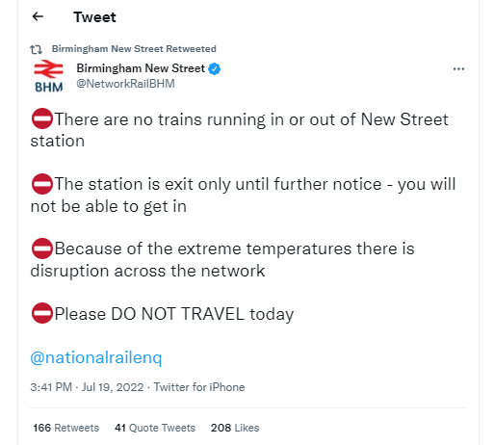Screen dimensions: 494x445
Task: Click the no-entry emoji before 'The station is exit'
Action: (42, 184)
